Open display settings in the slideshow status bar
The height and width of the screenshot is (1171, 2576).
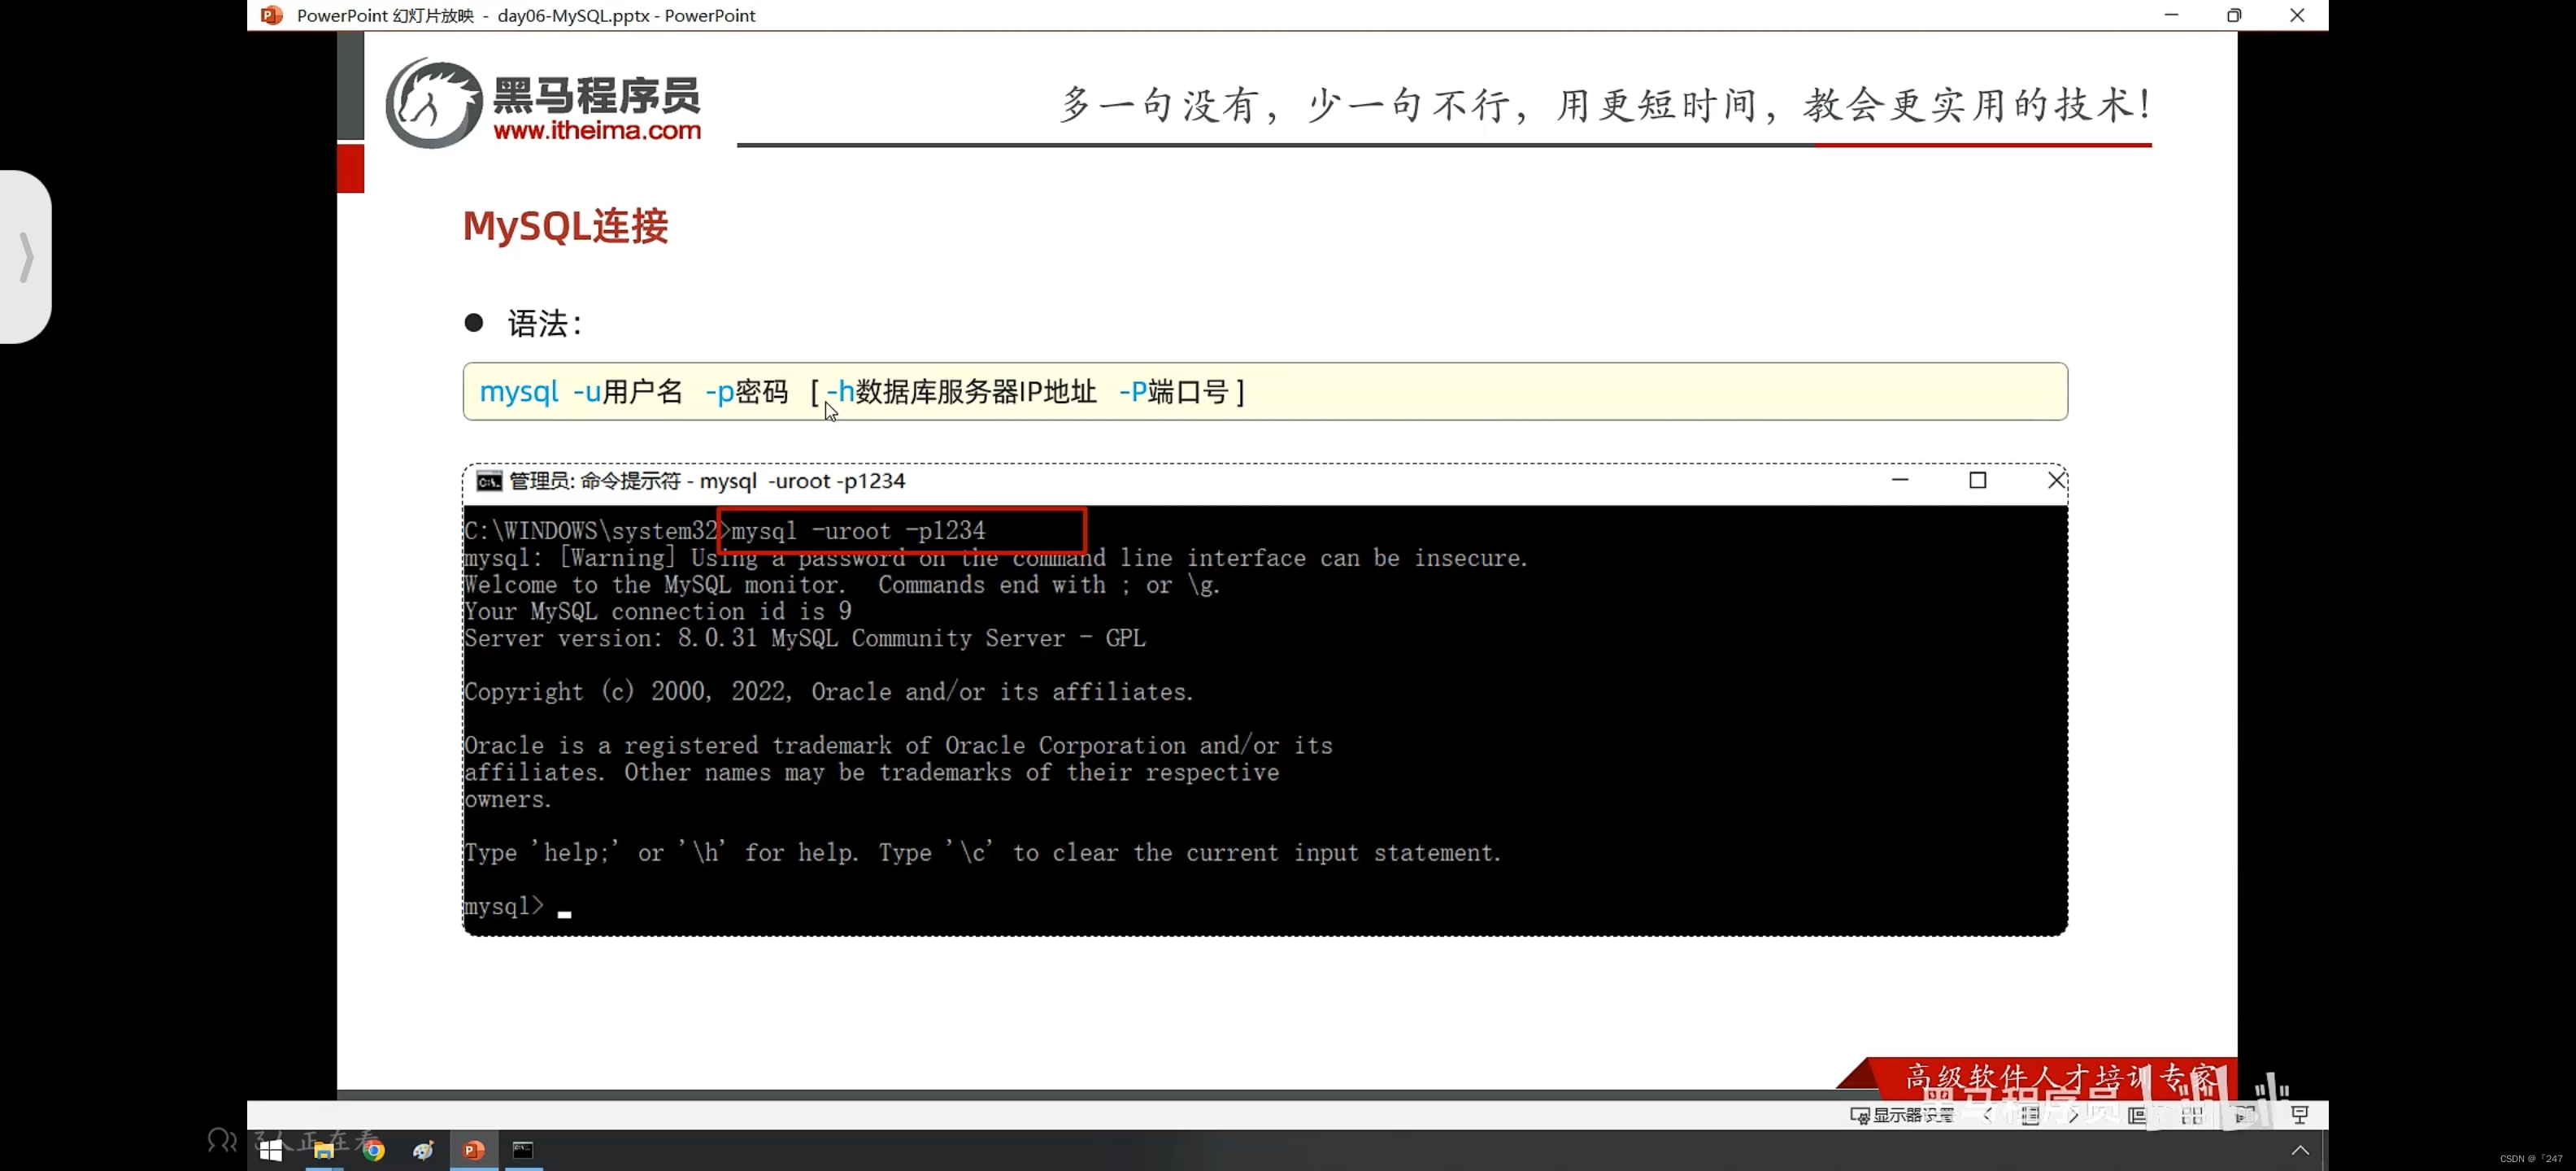pos(1901,1115)
